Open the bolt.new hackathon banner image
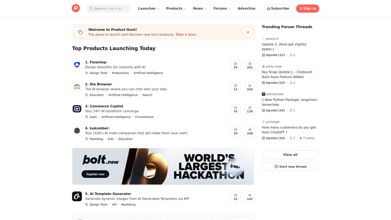This screenshot has width=391, height=220. [x=163, y=166]
